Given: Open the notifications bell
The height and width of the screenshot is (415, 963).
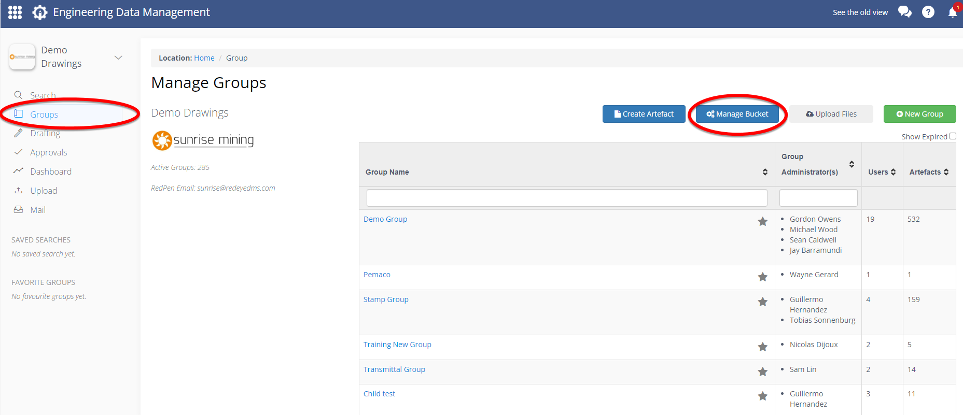Looking at the screenshot, I should [952, 12].
